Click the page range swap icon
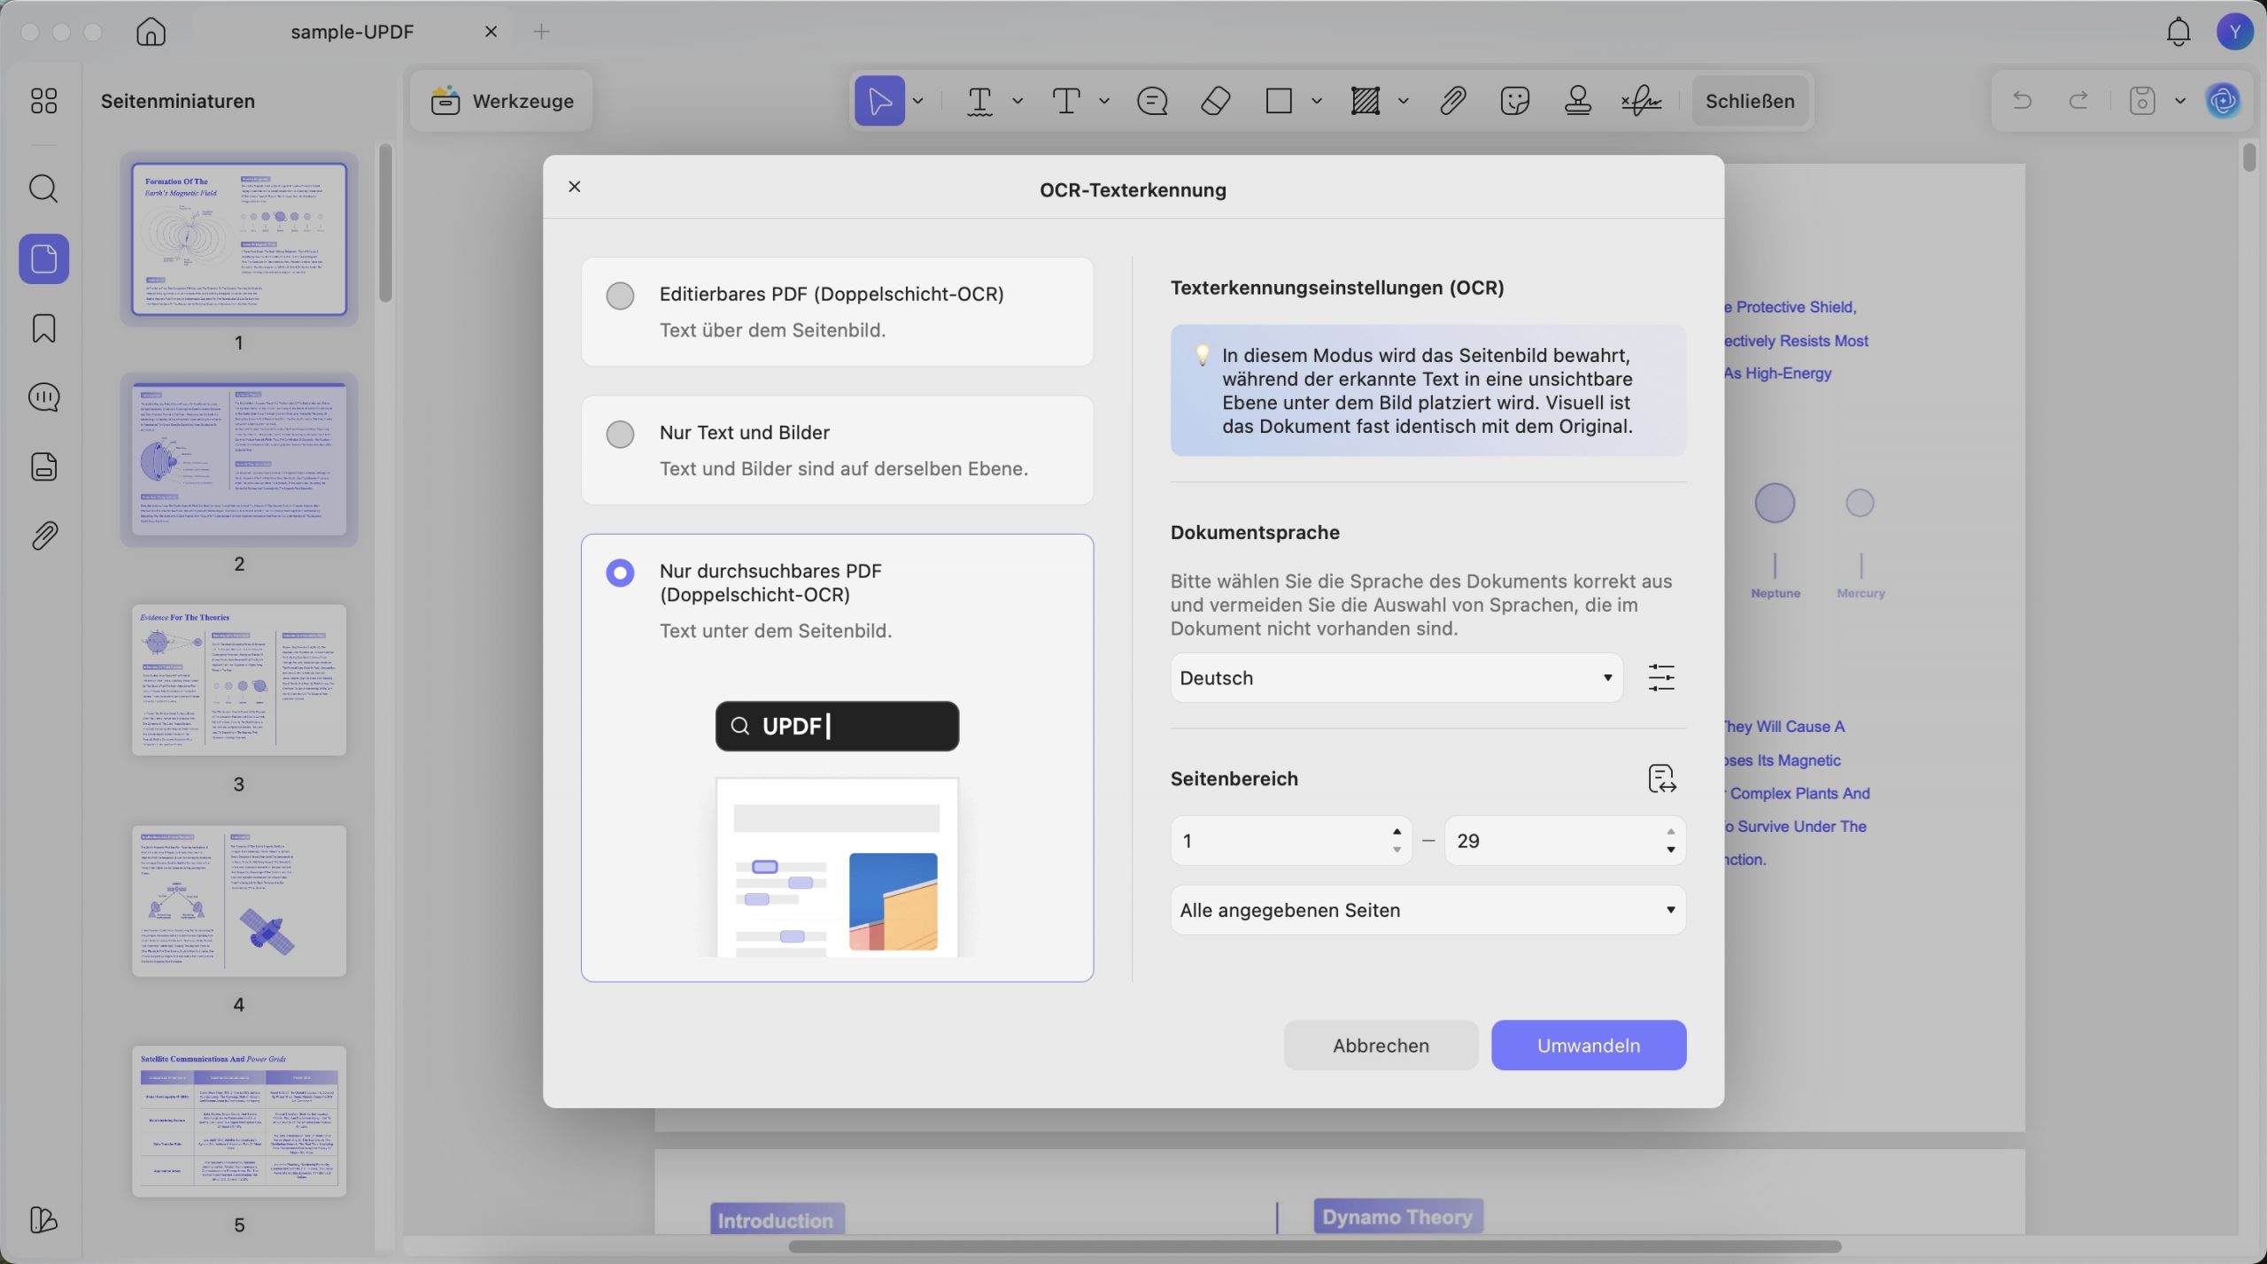The image size is (2267, 1264). 1661,779
